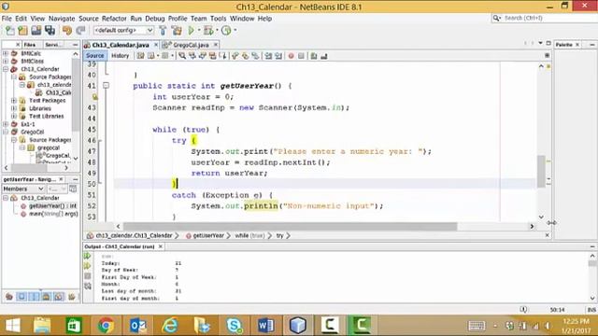Click the editor Find Selection magnifier icon

182,56
